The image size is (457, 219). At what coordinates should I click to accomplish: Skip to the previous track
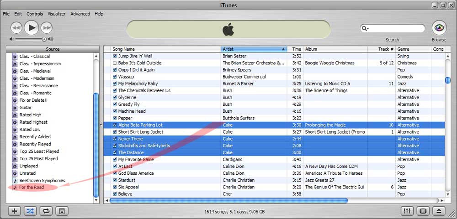coord(16,28)
